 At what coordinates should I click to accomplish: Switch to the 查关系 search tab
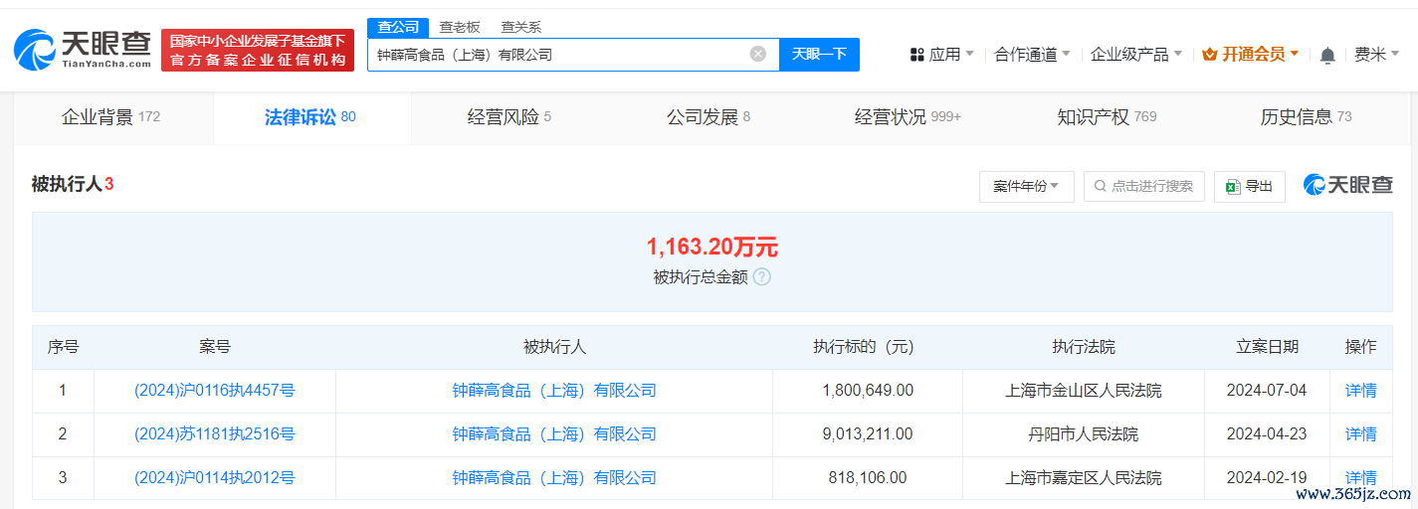tap(521, 28)
